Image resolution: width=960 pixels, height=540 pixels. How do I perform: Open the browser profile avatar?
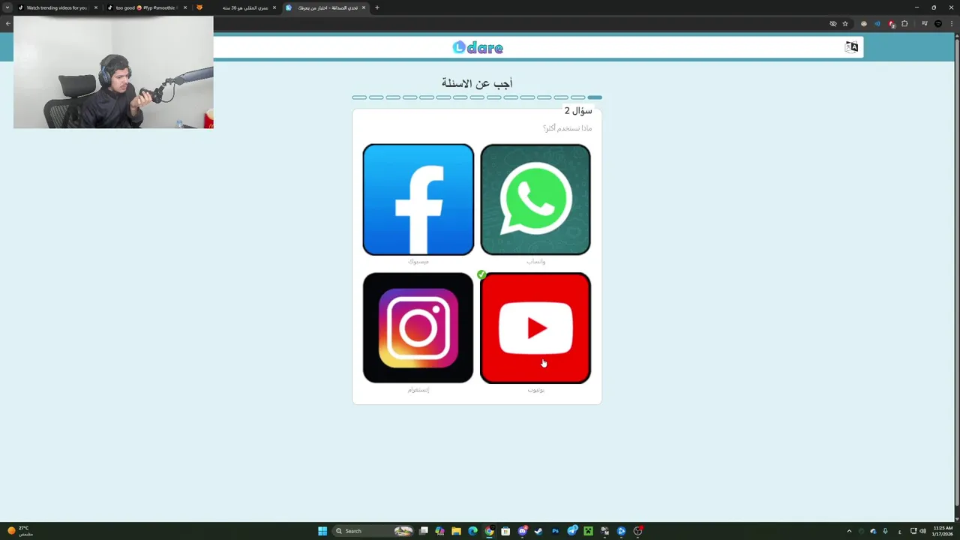click(938, 23)
